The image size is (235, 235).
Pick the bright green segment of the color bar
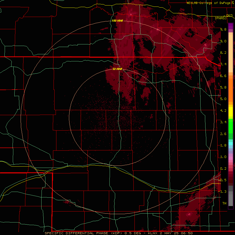[231, 126]
